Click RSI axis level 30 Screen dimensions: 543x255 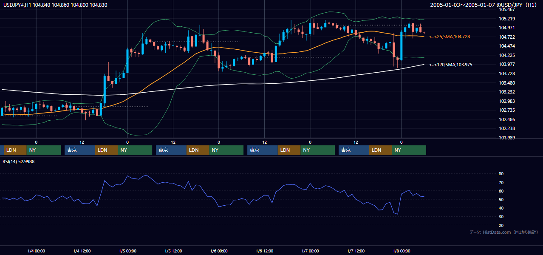pyautogui.click(x=501, y=217)
